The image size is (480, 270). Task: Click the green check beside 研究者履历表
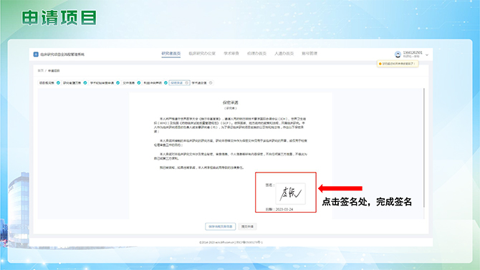85,83
